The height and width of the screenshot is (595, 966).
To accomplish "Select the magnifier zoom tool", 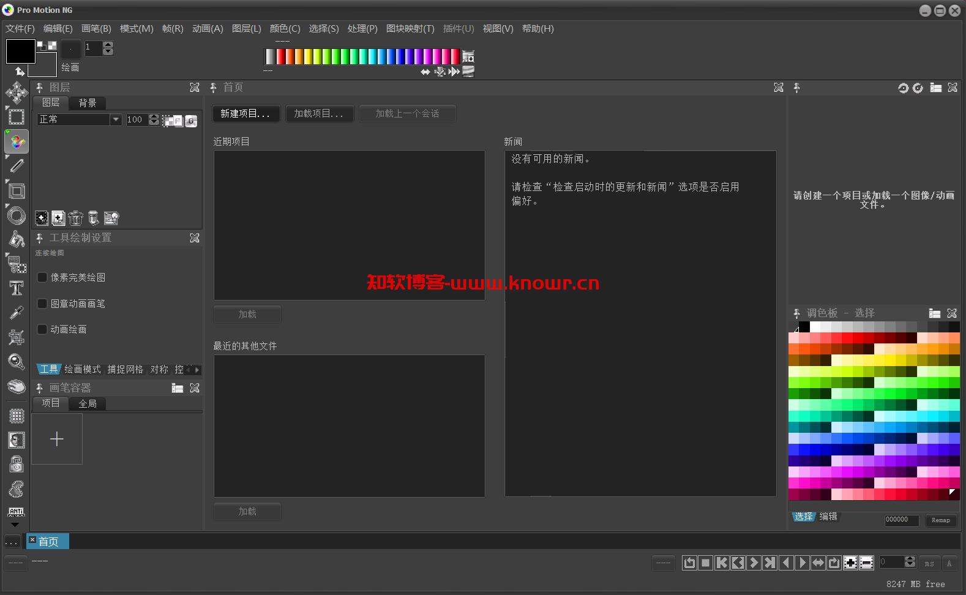I will (17, 362).
